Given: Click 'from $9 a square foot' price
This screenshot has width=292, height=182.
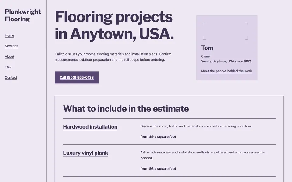Looking at the screenshot, I should pos(158,137).
